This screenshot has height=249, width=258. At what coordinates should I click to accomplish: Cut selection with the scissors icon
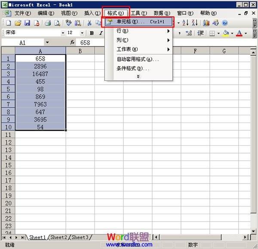pyautogui.click(x=89, y=23)
